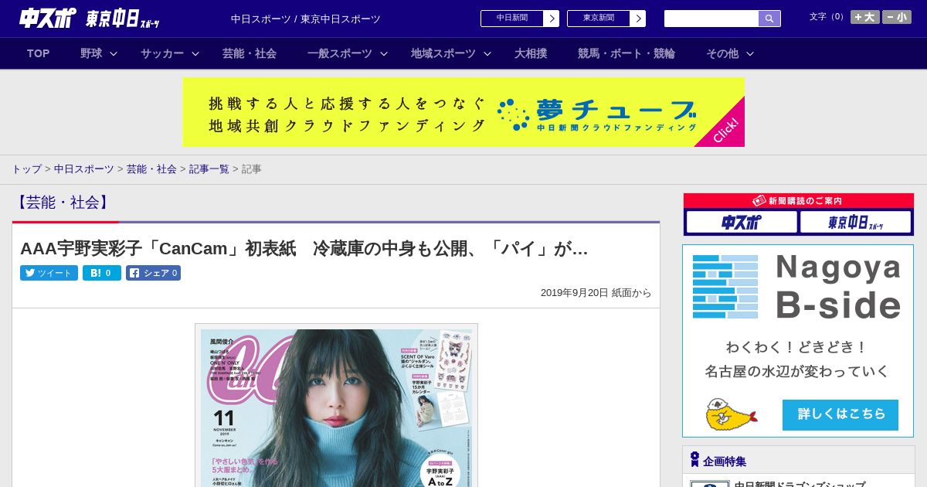Click 新聞購読のご案内 header

coord(799,201)
